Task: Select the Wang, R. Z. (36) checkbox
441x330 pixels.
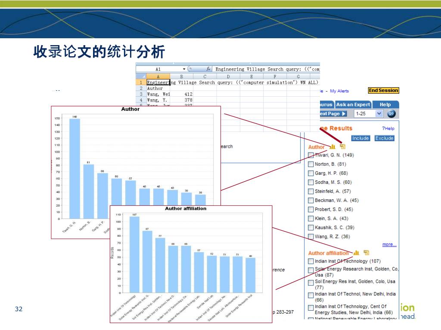Action: click(311, 237)
